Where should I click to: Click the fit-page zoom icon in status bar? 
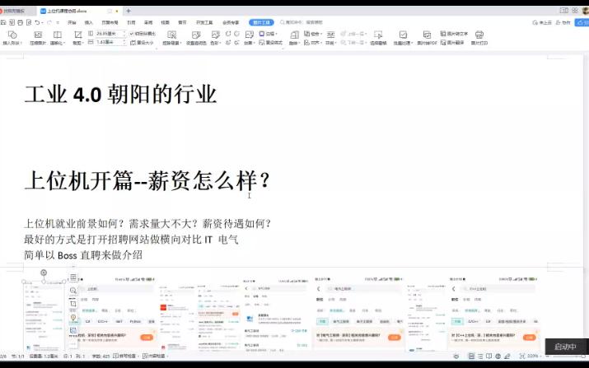[522, 356]
